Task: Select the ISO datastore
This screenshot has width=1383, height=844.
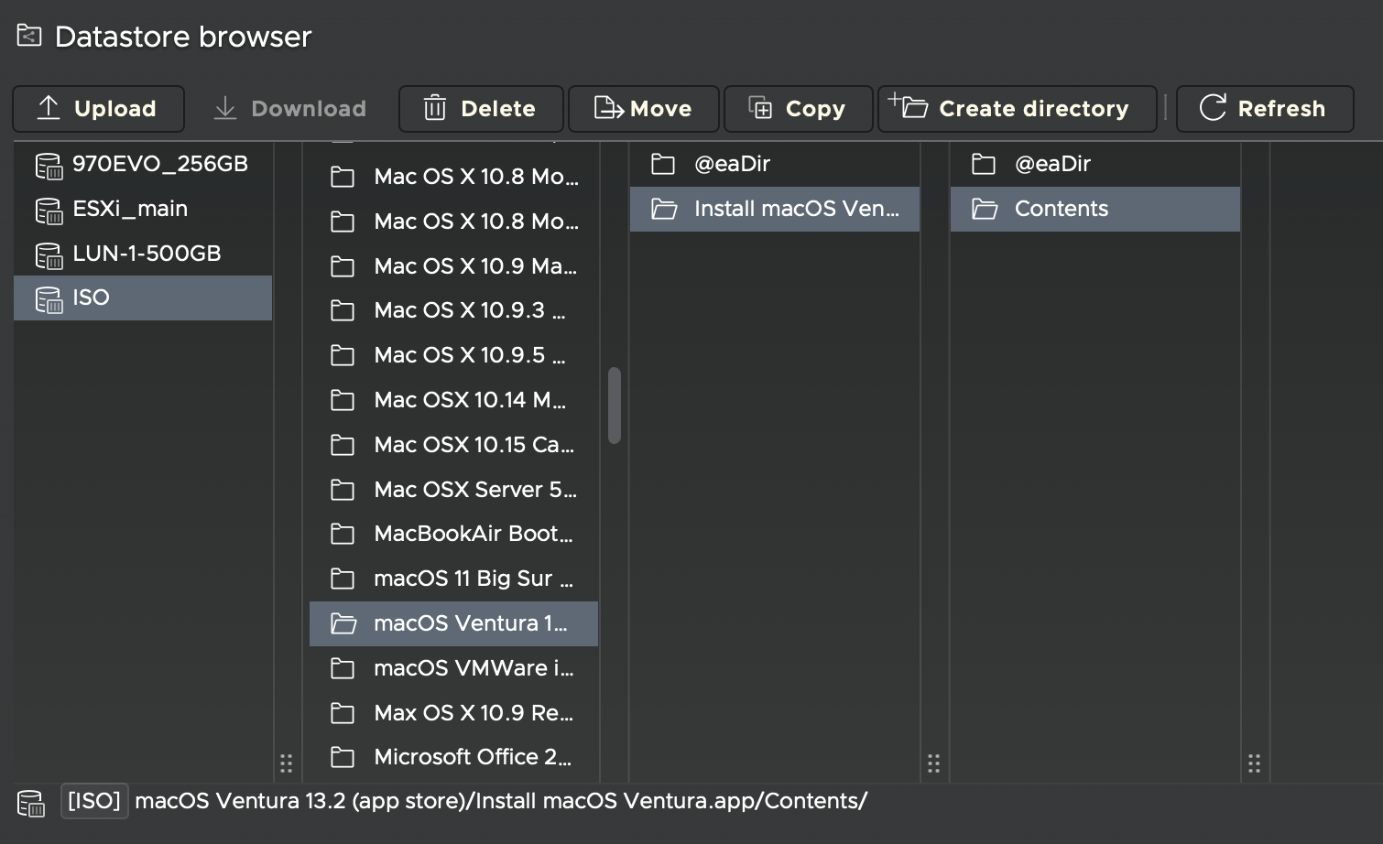Action: (x=143, y=298)
